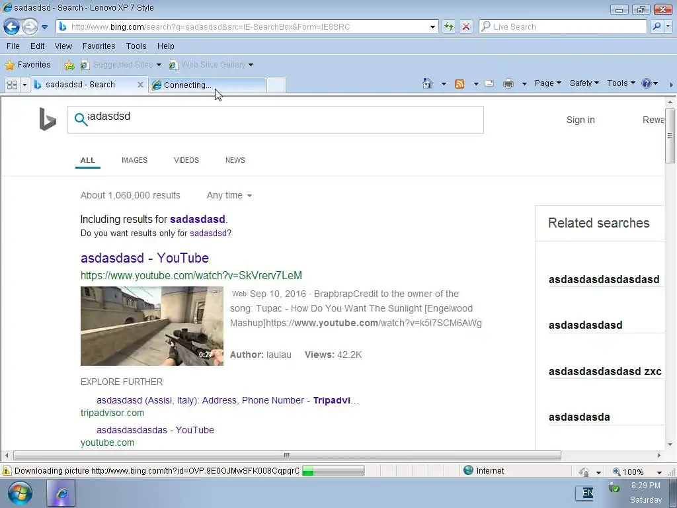Screen dimensions: 677x508
Task: Open the Favorites star button panel
Action: click(28, 65)
